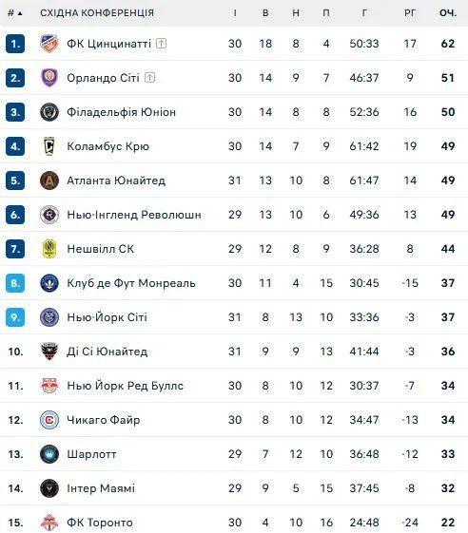468x533 pixels.
Task: Click the New York Red Bulls logo
Action: (49, 386)
